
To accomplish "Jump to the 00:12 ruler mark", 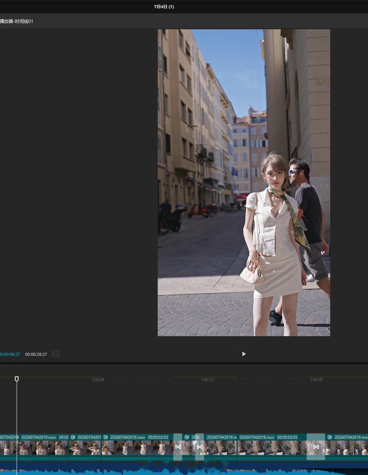I will click(x=208, y=379).
